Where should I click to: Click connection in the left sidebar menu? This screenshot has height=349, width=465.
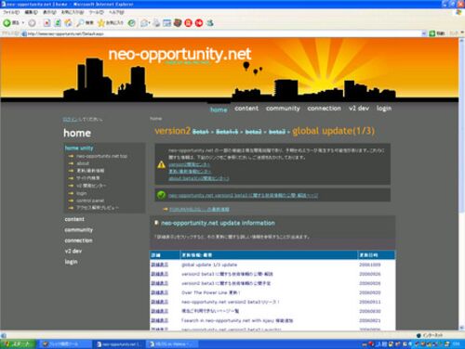[78, 240]
